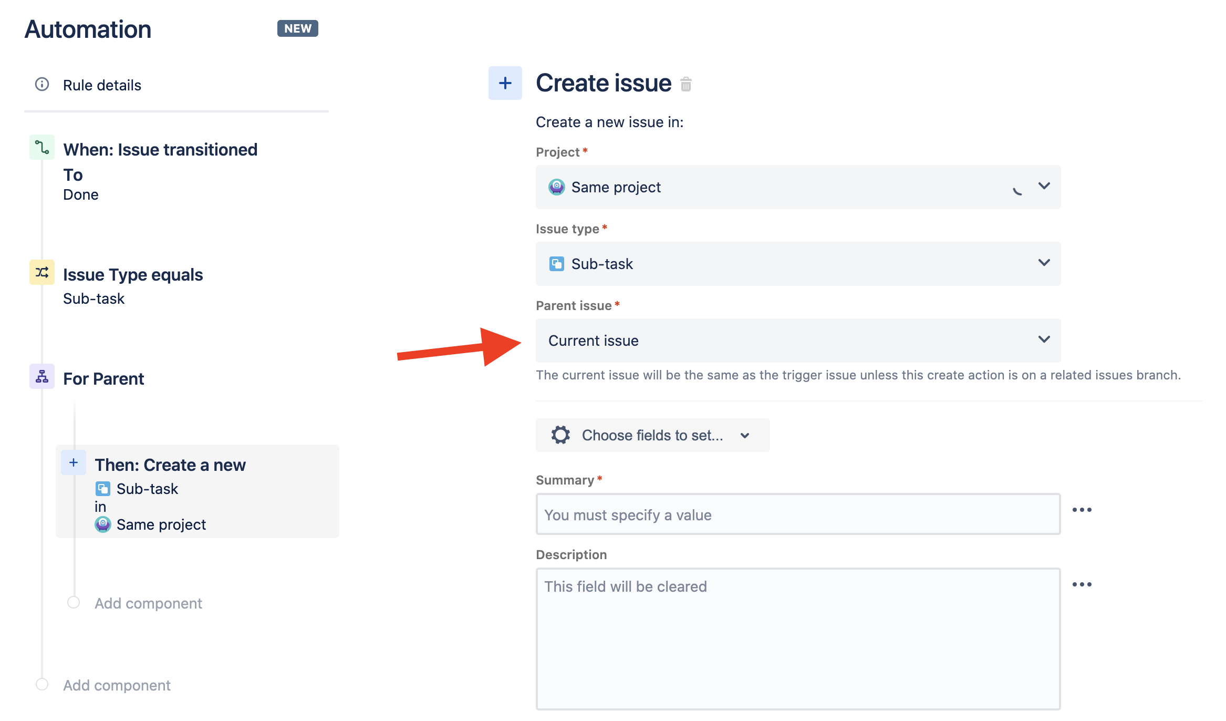Expand the Same project dropdown
Image resolution: width=1226 pixels, height=721 pixels.
point(798,187)
